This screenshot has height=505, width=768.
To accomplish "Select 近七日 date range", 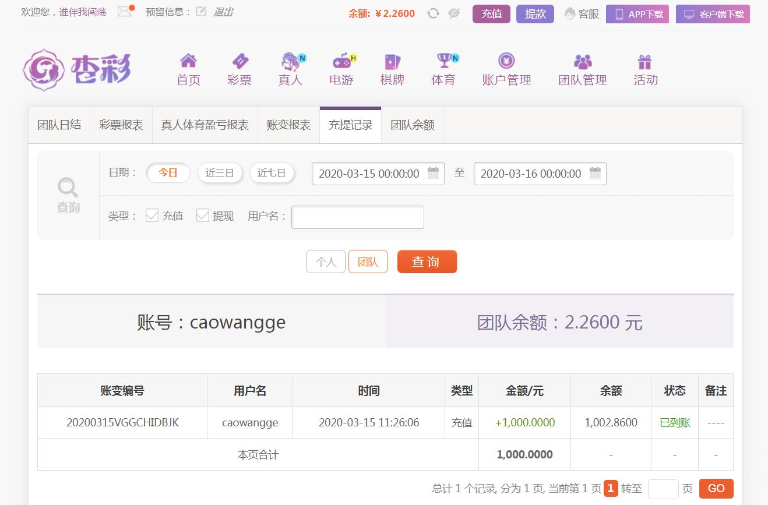I will click(272, 173).
